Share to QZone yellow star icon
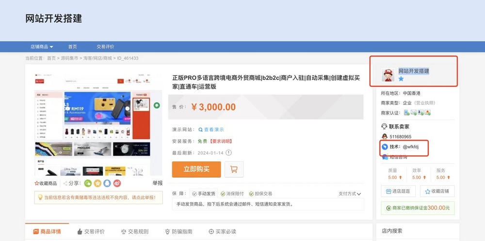This screenshot has height=241, width=485. pyautogui.click(x=97, y=183)
